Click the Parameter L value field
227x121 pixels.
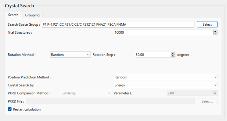pos(189,93)
